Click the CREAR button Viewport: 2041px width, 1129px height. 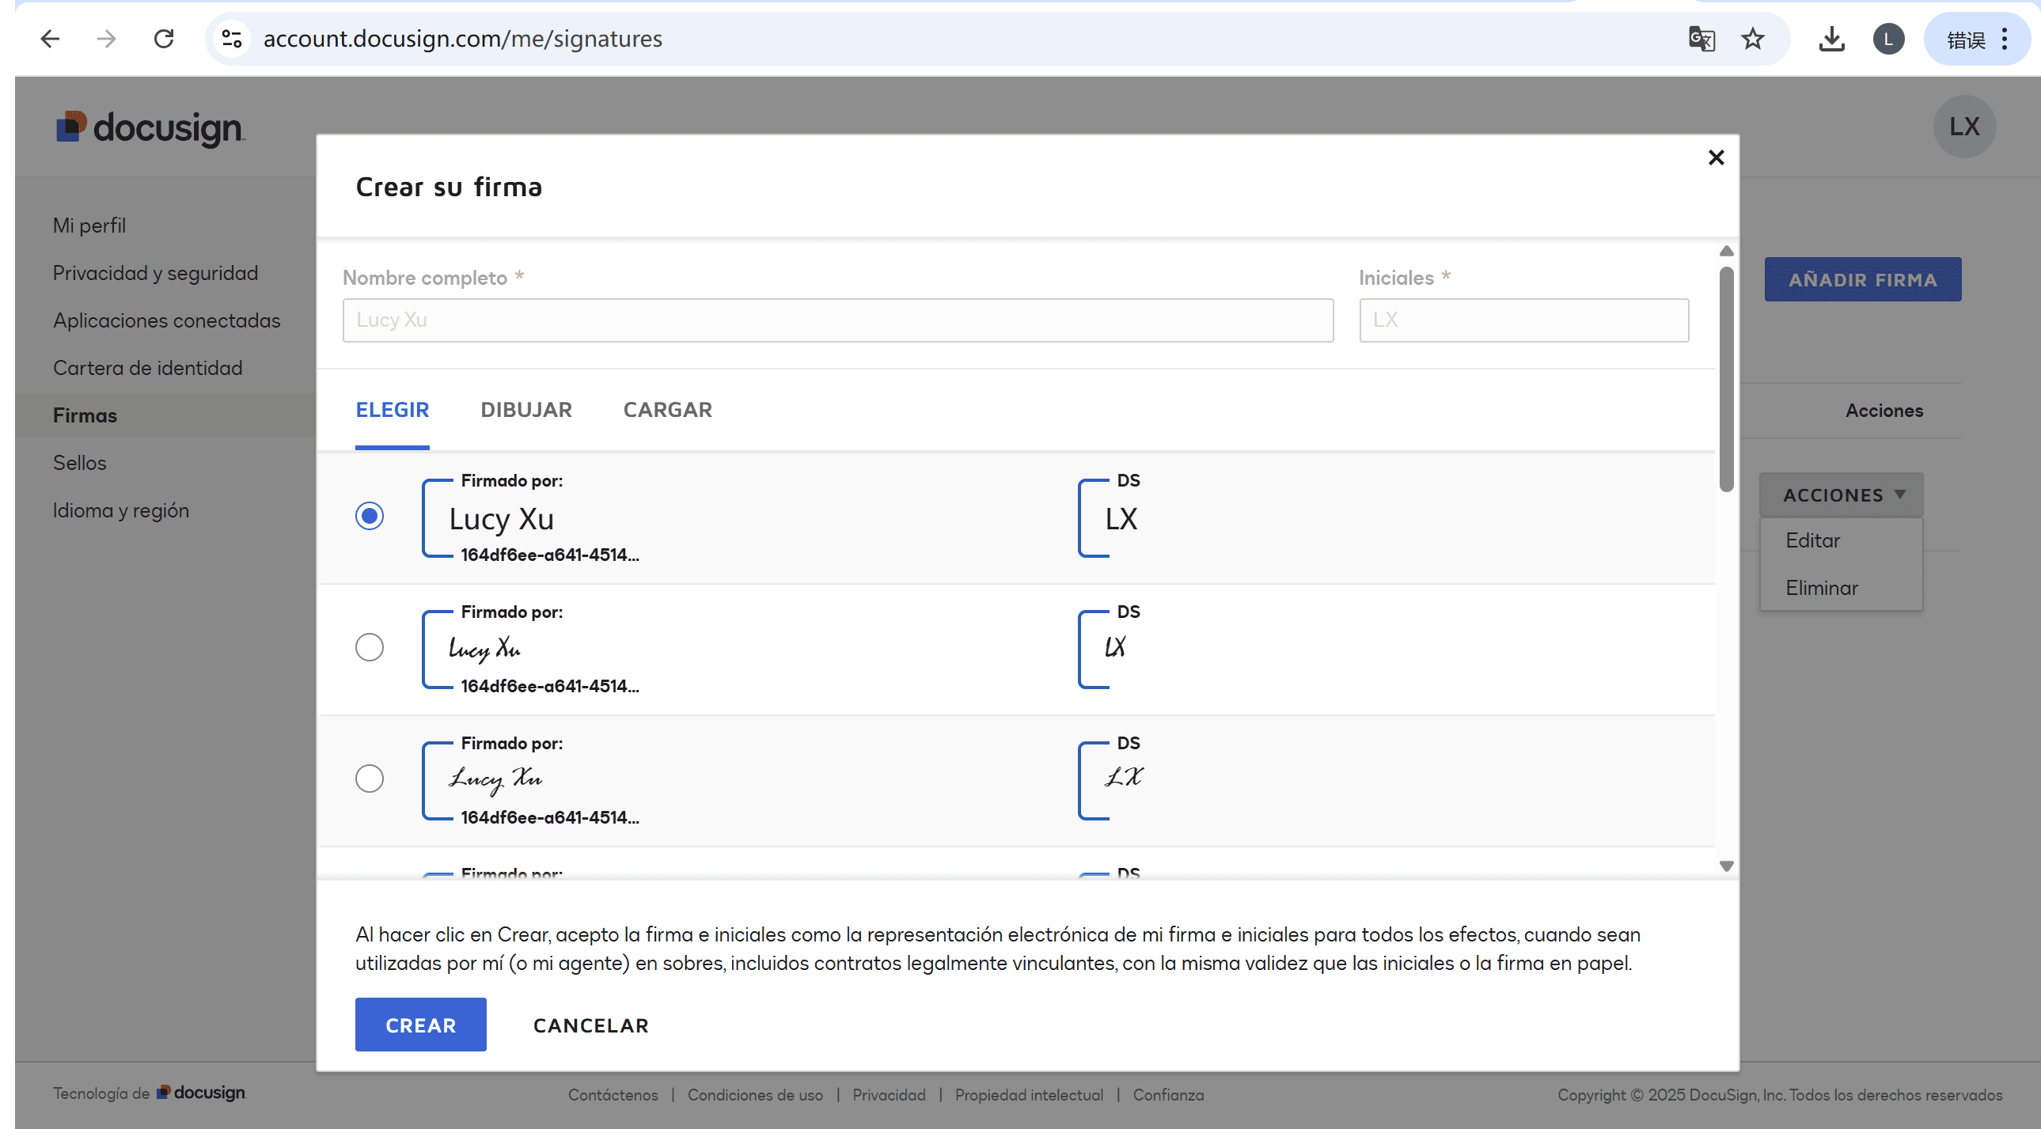421,1025
